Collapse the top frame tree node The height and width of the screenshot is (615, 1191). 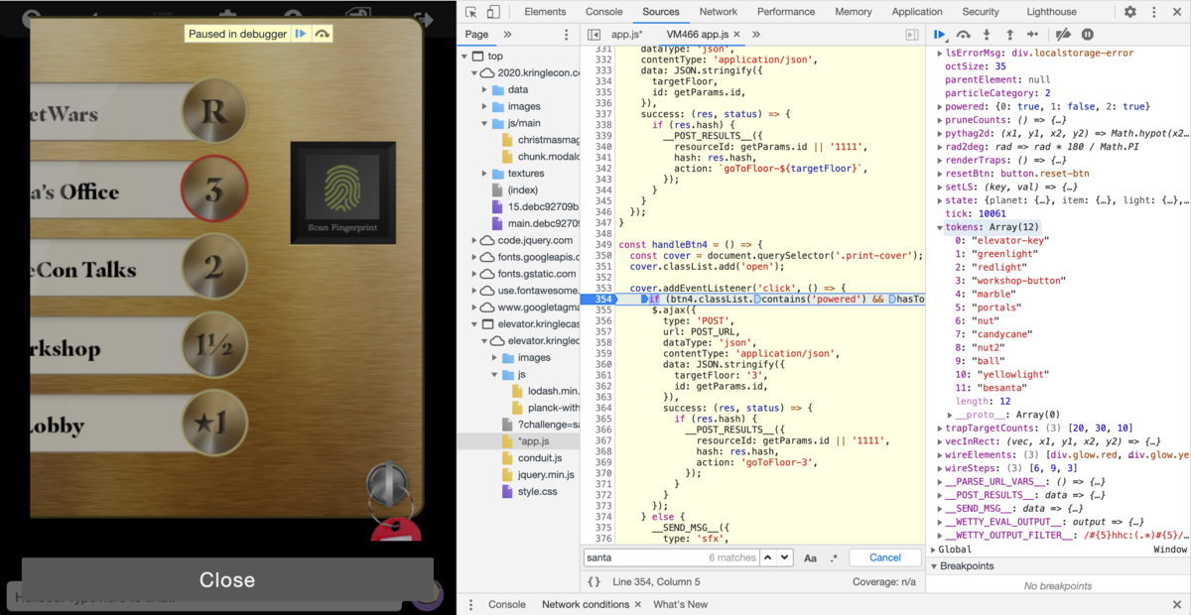[x=465, y=57]
